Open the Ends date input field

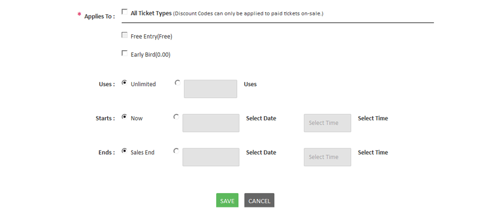click(x=211, y=157)
